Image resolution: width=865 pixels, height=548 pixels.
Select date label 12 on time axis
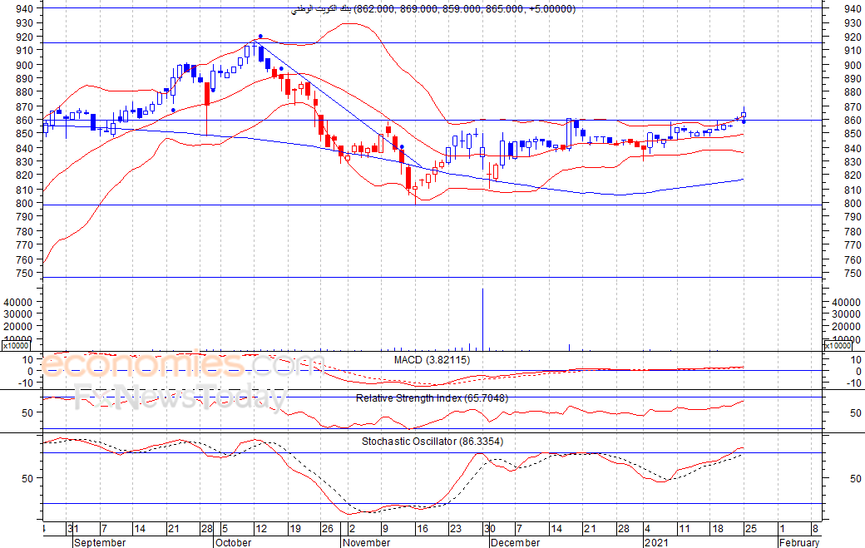click(x=261, y=529)
